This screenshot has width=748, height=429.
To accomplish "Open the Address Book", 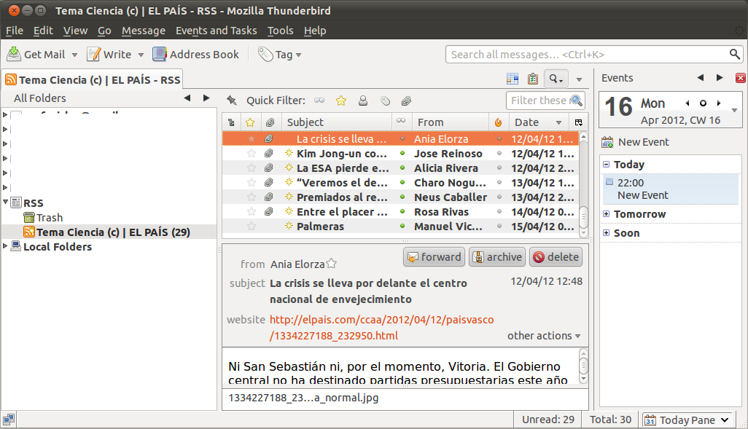I will point(195,55).
